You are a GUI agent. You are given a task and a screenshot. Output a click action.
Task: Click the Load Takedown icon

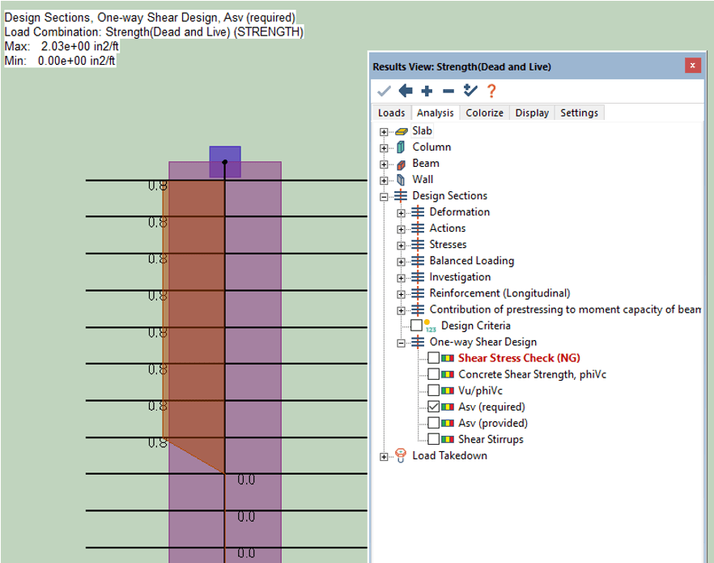tap(401, 456)
